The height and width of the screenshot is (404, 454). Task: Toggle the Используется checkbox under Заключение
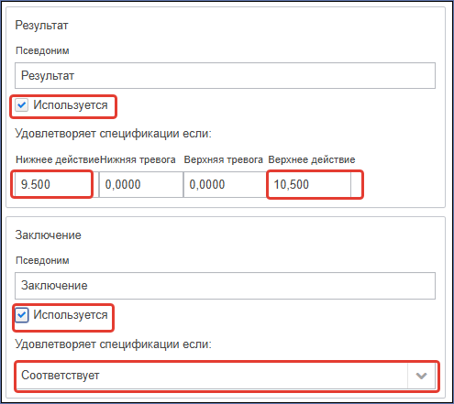tap(22, 315)
